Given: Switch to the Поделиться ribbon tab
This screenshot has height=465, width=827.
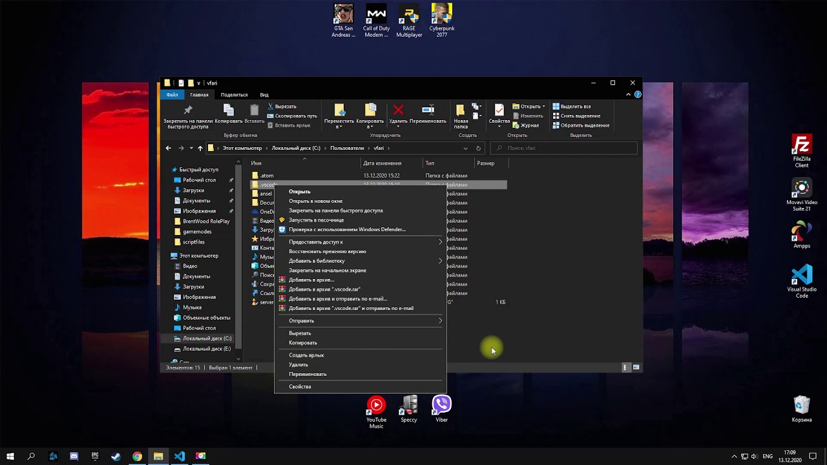Looking at the screenshot, I should click(x=234, y=94).
